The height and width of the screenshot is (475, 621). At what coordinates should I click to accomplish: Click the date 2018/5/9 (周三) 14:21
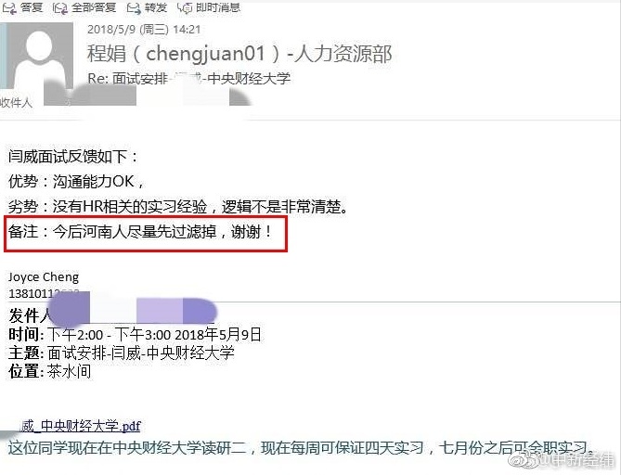point(144,30)
